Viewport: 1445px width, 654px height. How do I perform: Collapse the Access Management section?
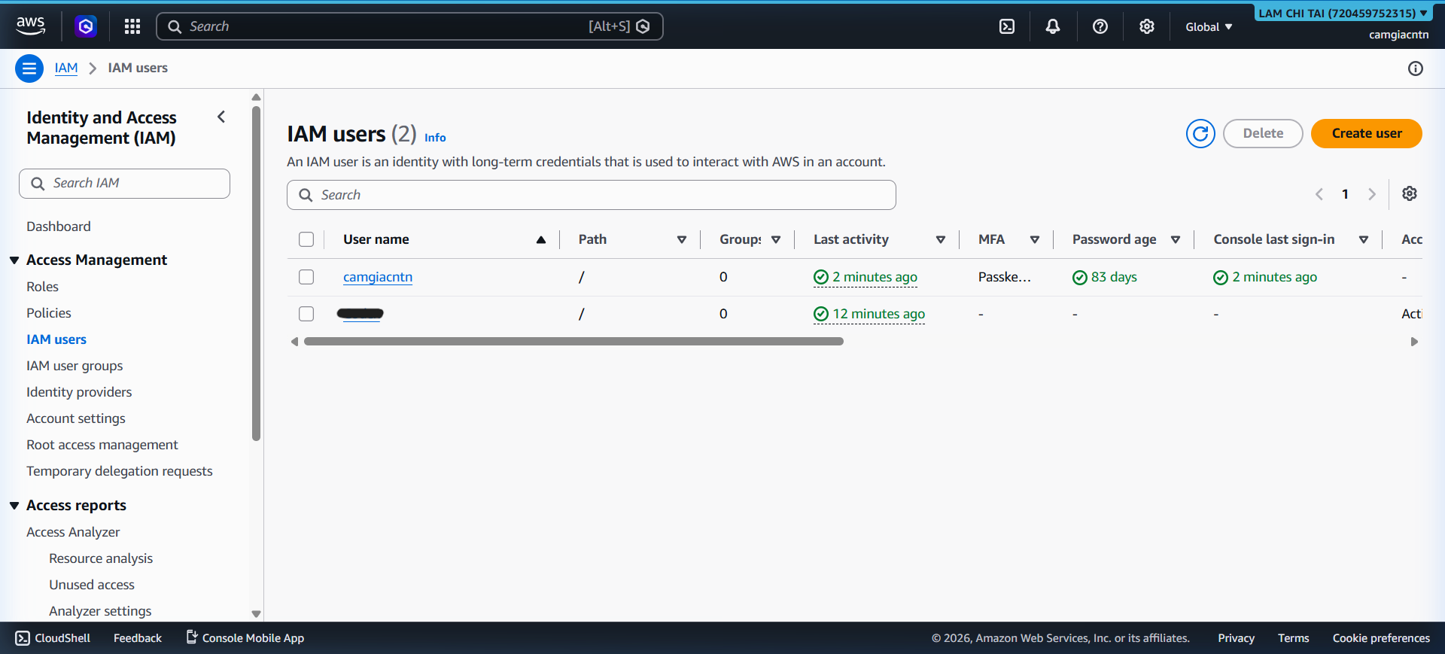(14, 260)
